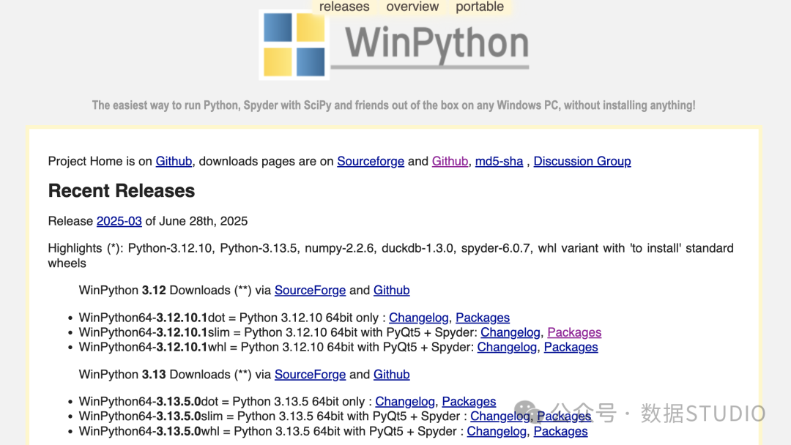Open the releases tab
The image size is (791, 445).
344,7
